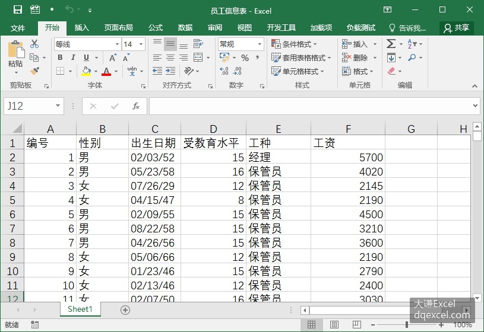The height and width of the screenshot is (332, 484).
Task: Toggle middle align button
Action: pyautogui.click(x=170, y=44)
